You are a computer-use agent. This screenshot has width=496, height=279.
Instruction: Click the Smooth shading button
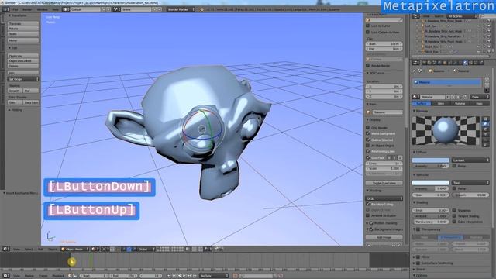coord(15,91)
